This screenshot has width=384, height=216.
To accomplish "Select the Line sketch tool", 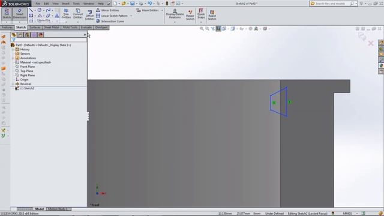I will (x=31, y=10).
